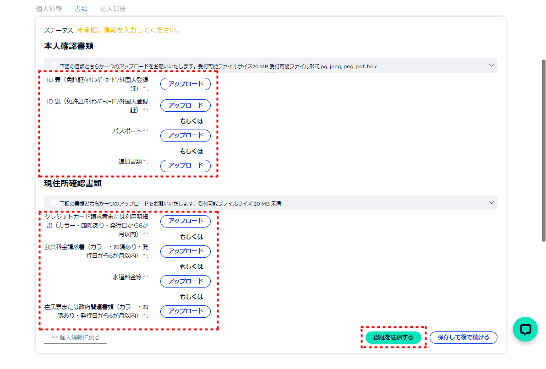Click the page vertical scrollbar
The height and width of the screenshot is (369, 546).
[543, 150]
